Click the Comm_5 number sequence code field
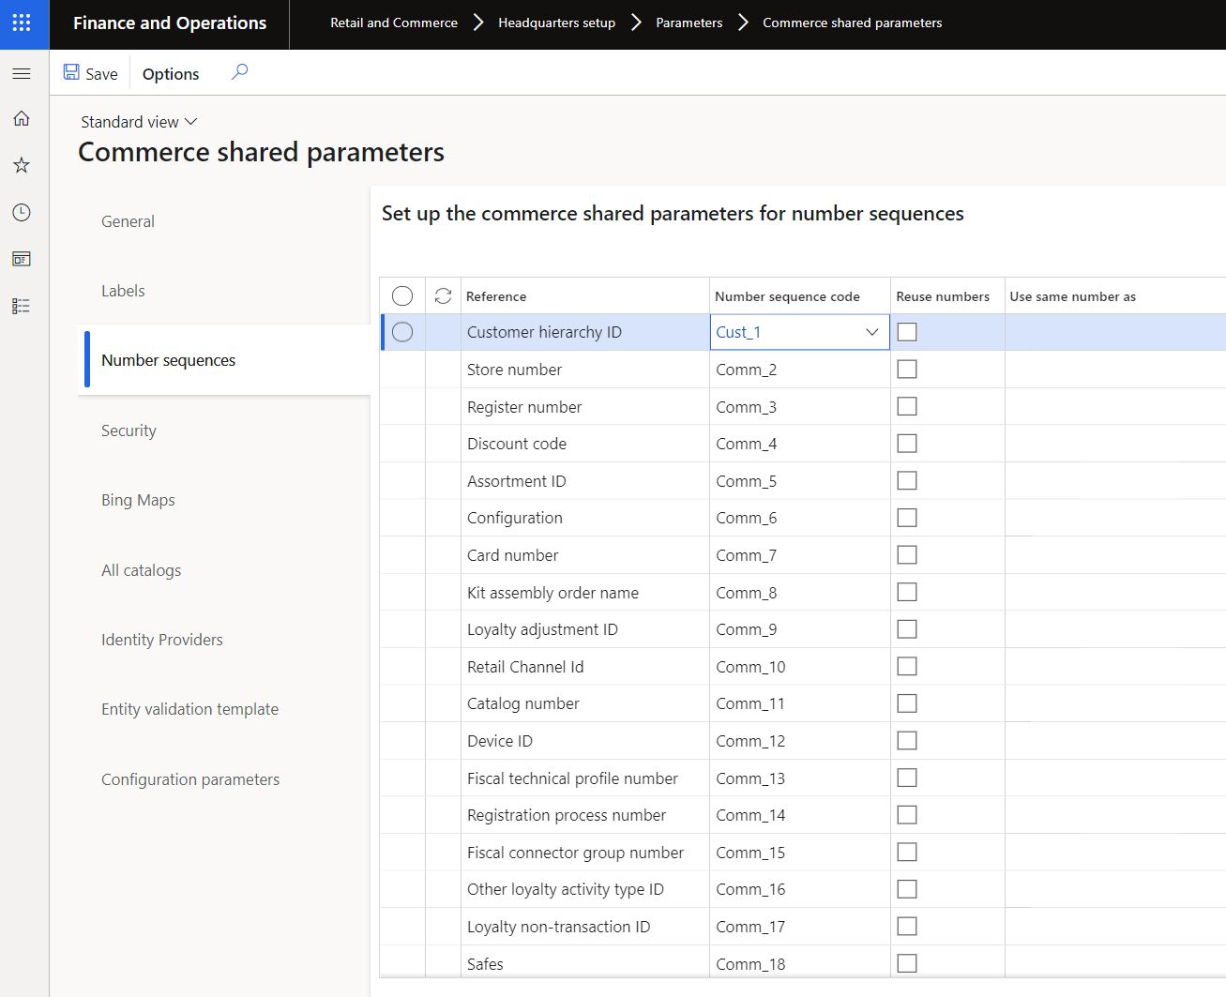Viewport: 1226px width, 997px height. (x=797, y=481)
